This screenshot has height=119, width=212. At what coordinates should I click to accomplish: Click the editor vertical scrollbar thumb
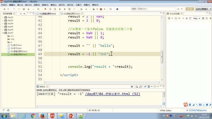162,57
